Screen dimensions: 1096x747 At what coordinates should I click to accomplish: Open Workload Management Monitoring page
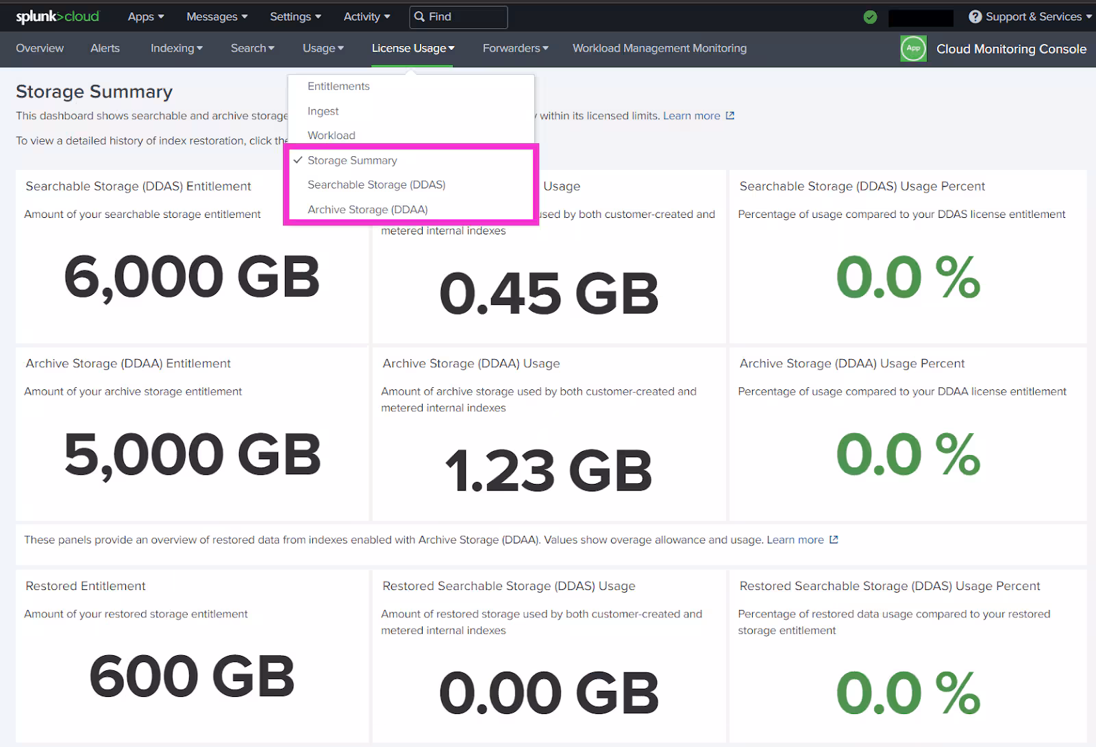coord(659,49)
